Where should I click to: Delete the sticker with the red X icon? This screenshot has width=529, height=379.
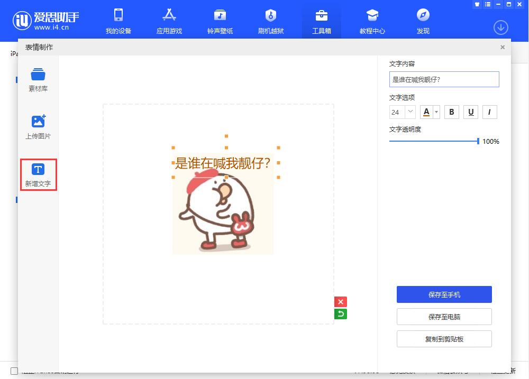click(x=341, y=301)
